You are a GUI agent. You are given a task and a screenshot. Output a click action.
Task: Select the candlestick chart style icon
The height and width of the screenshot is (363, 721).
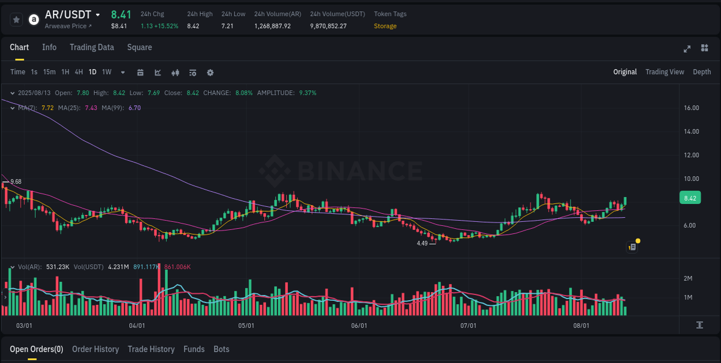(x=175, y=73)
